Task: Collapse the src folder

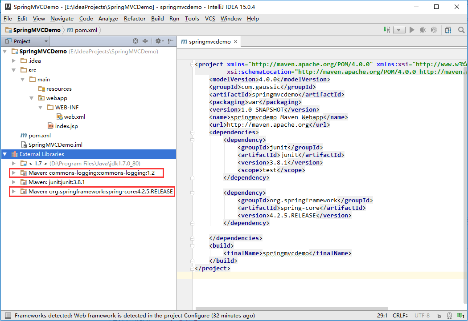Action: (14, 70)
